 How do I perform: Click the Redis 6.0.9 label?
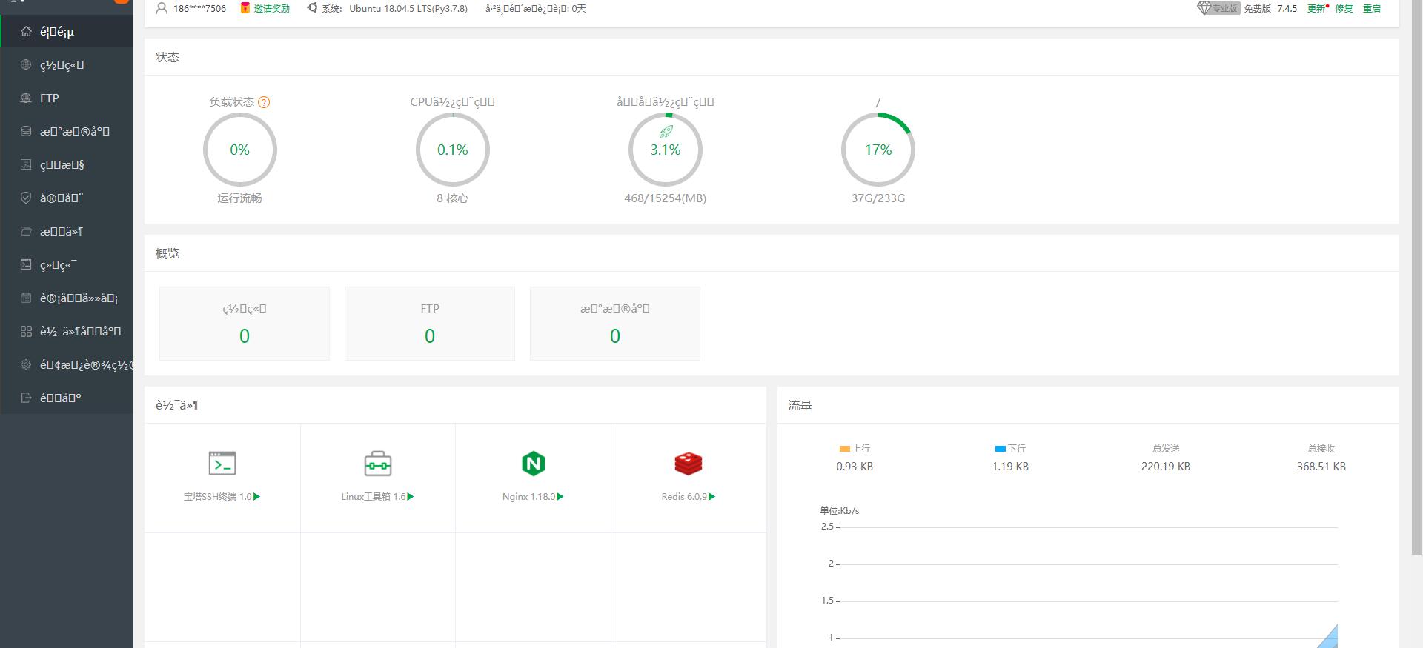[x=684, y=497]
